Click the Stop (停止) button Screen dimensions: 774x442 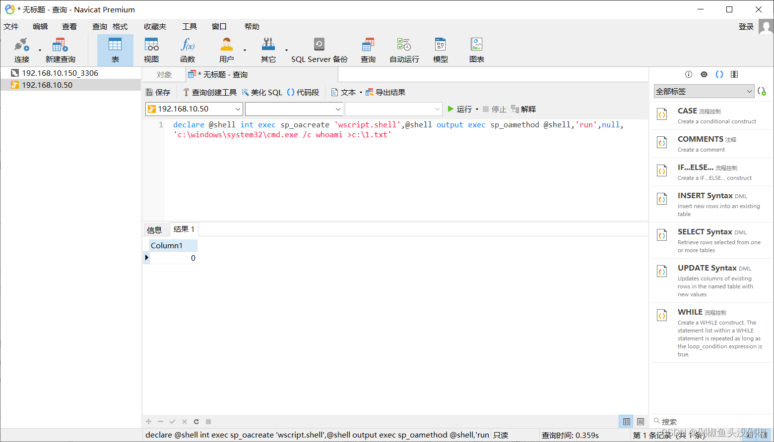point(494,109)
